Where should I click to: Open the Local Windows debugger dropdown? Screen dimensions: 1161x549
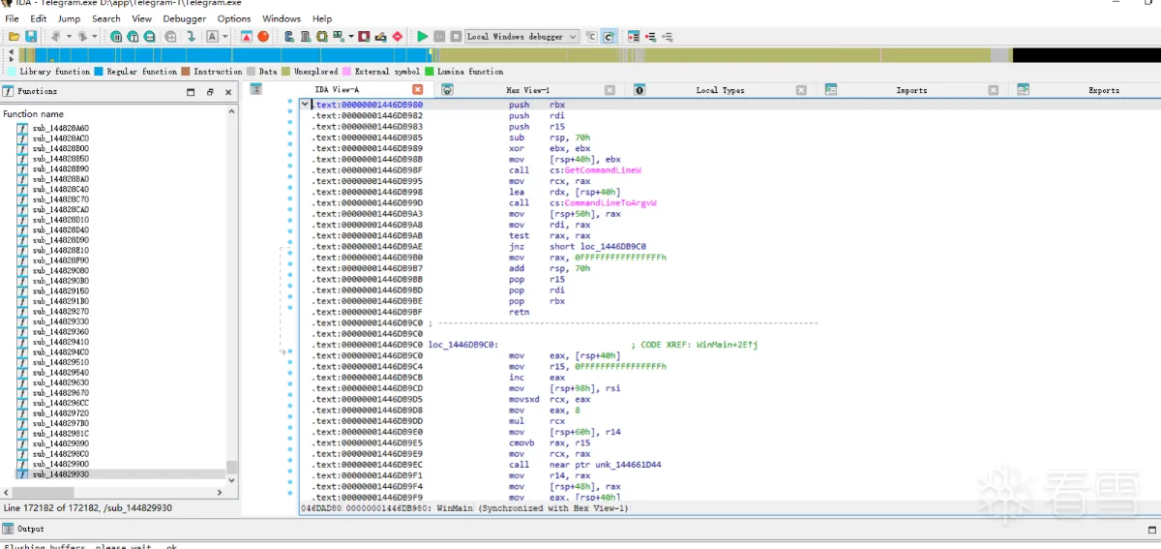[573, 37]
